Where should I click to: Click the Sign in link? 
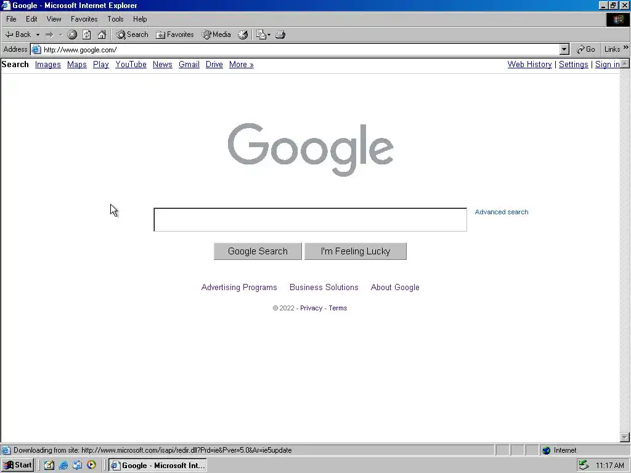[607, 64]
